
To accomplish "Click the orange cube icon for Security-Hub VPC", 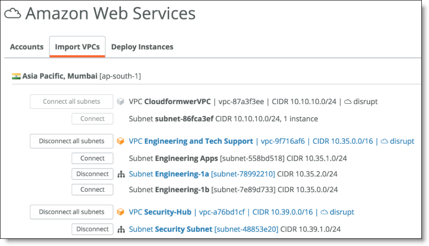I will 121,212.
